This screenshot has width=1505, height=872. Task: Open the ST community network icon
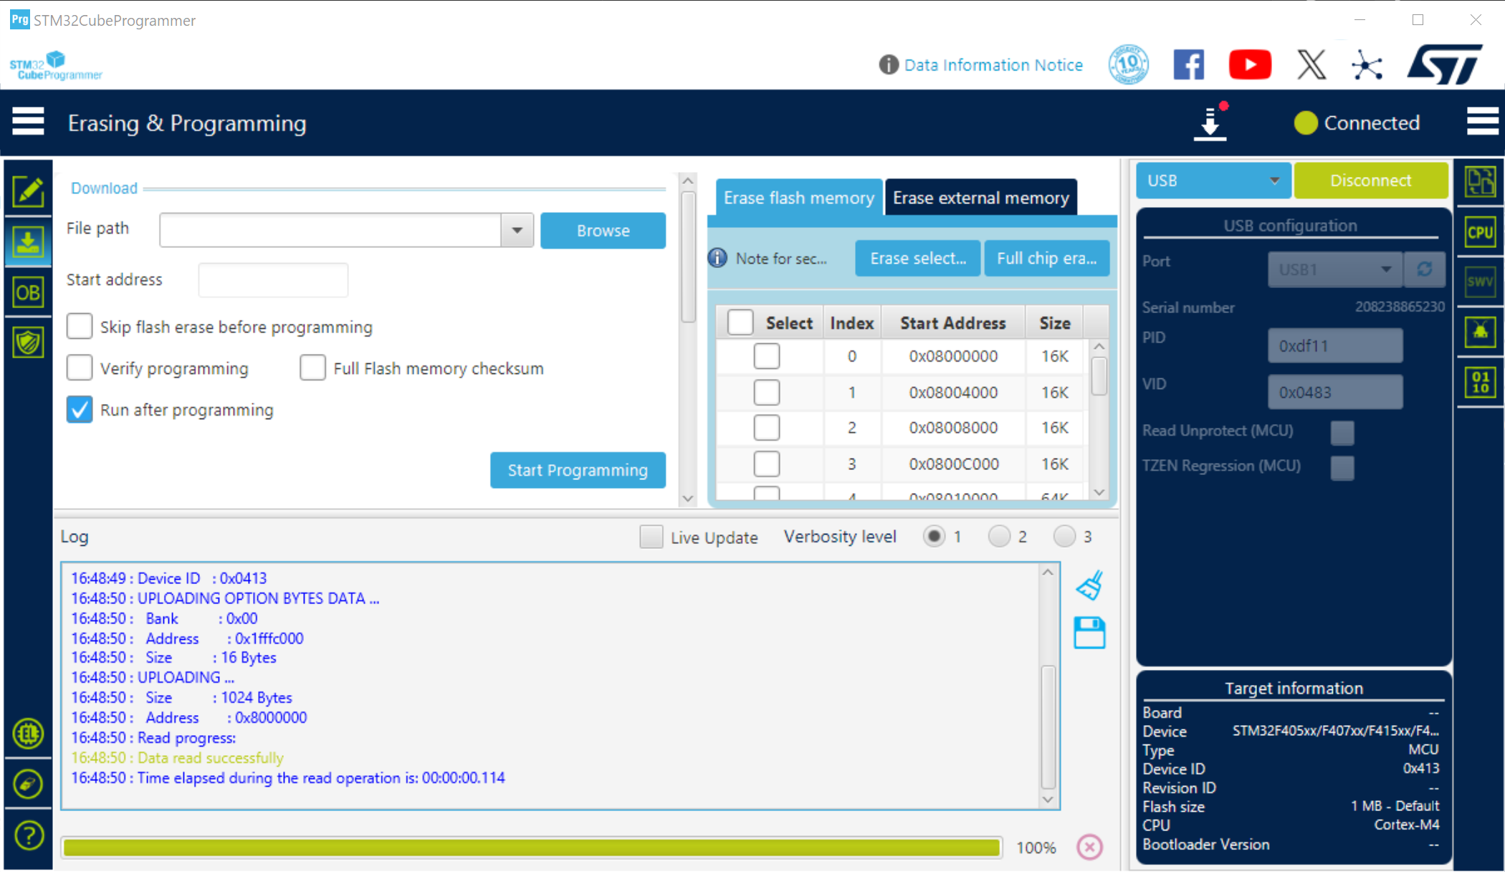pyautogui.click(x=1367, y=66)
